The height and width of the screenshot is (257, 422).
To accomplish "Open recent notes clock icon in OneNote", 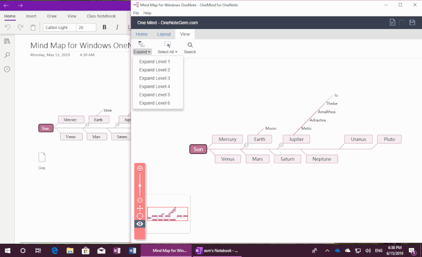I will [x=7, y=69].
